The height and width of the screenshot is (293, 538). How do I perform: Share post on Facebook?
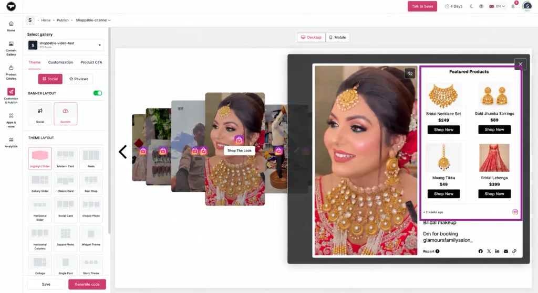point(480,251)
